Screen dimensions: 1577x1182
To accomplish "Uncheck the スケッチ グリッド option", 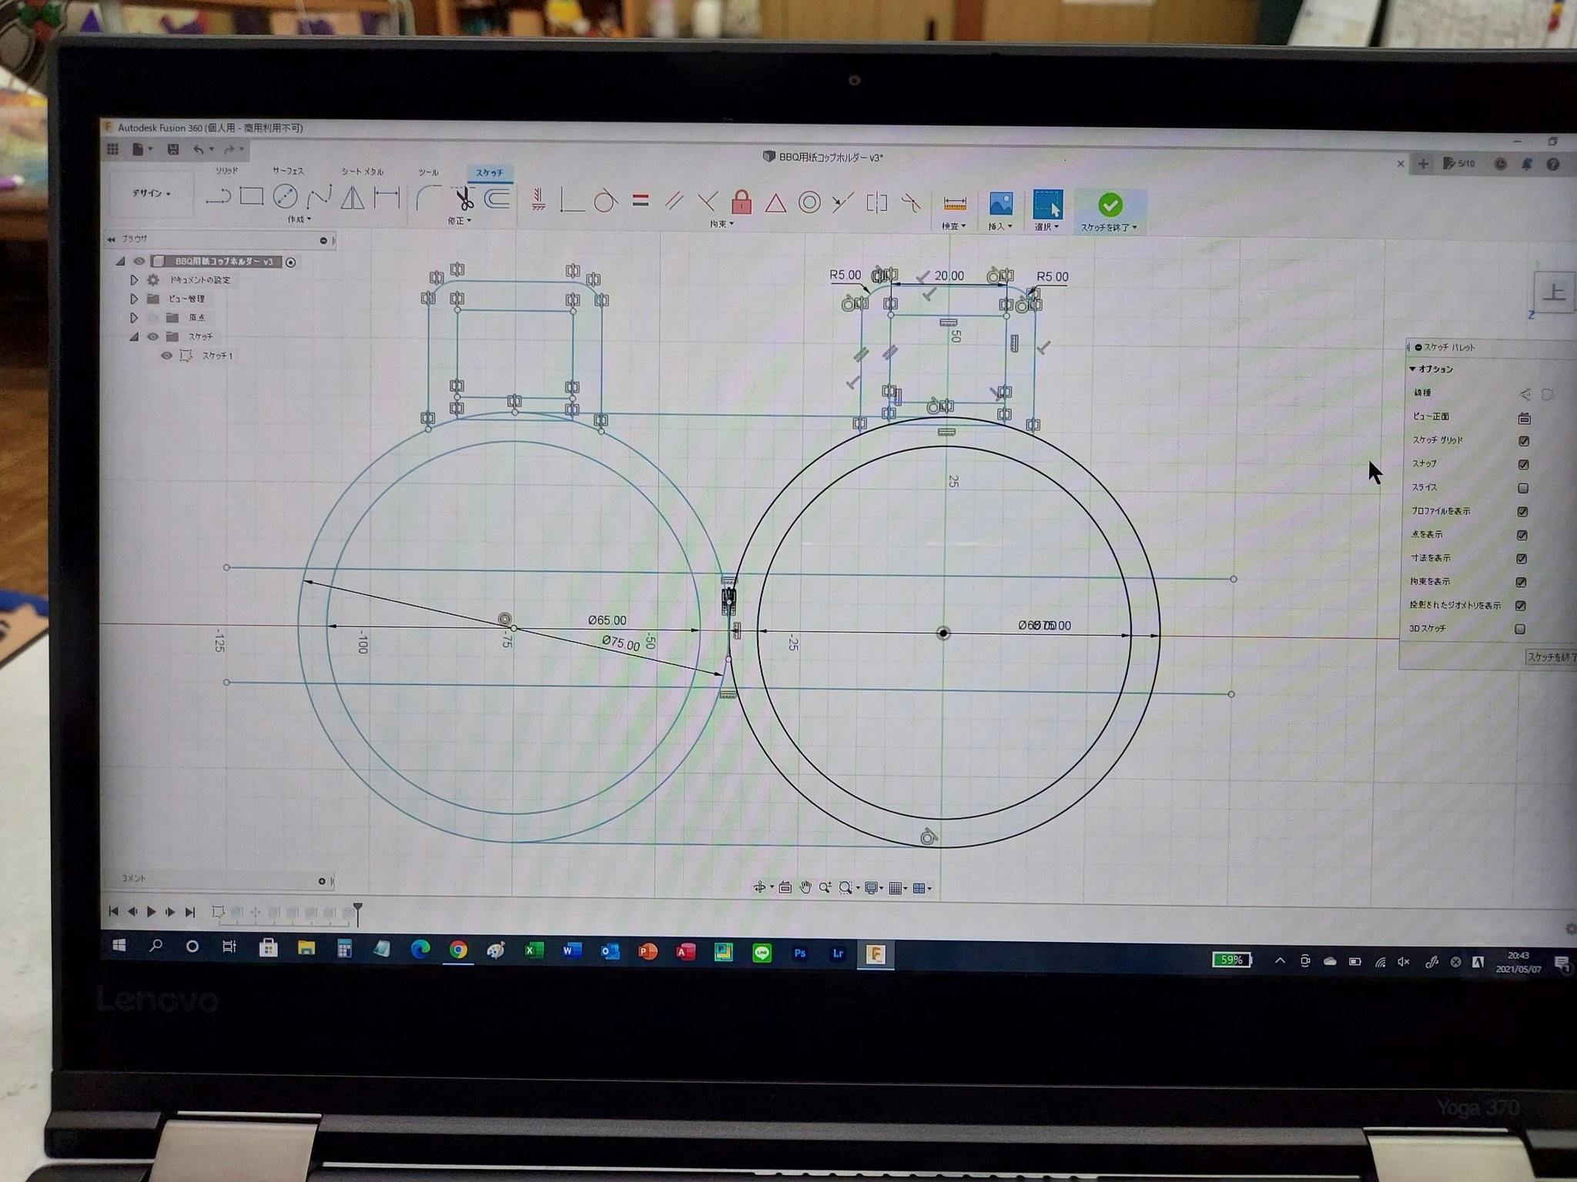I will click(x=1523, y=441).
